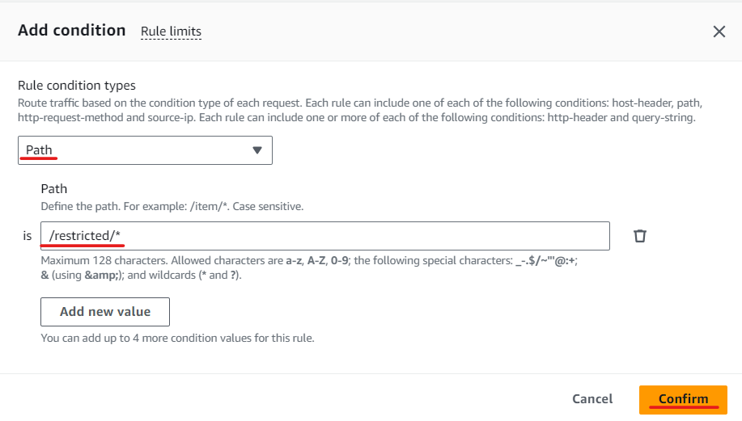Click the "wildcards (* and ?)" helper line
742x421 pixels.
point(141,275)
